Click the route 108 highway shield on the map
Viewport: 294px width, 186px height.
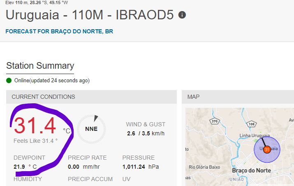click(251, 124)
